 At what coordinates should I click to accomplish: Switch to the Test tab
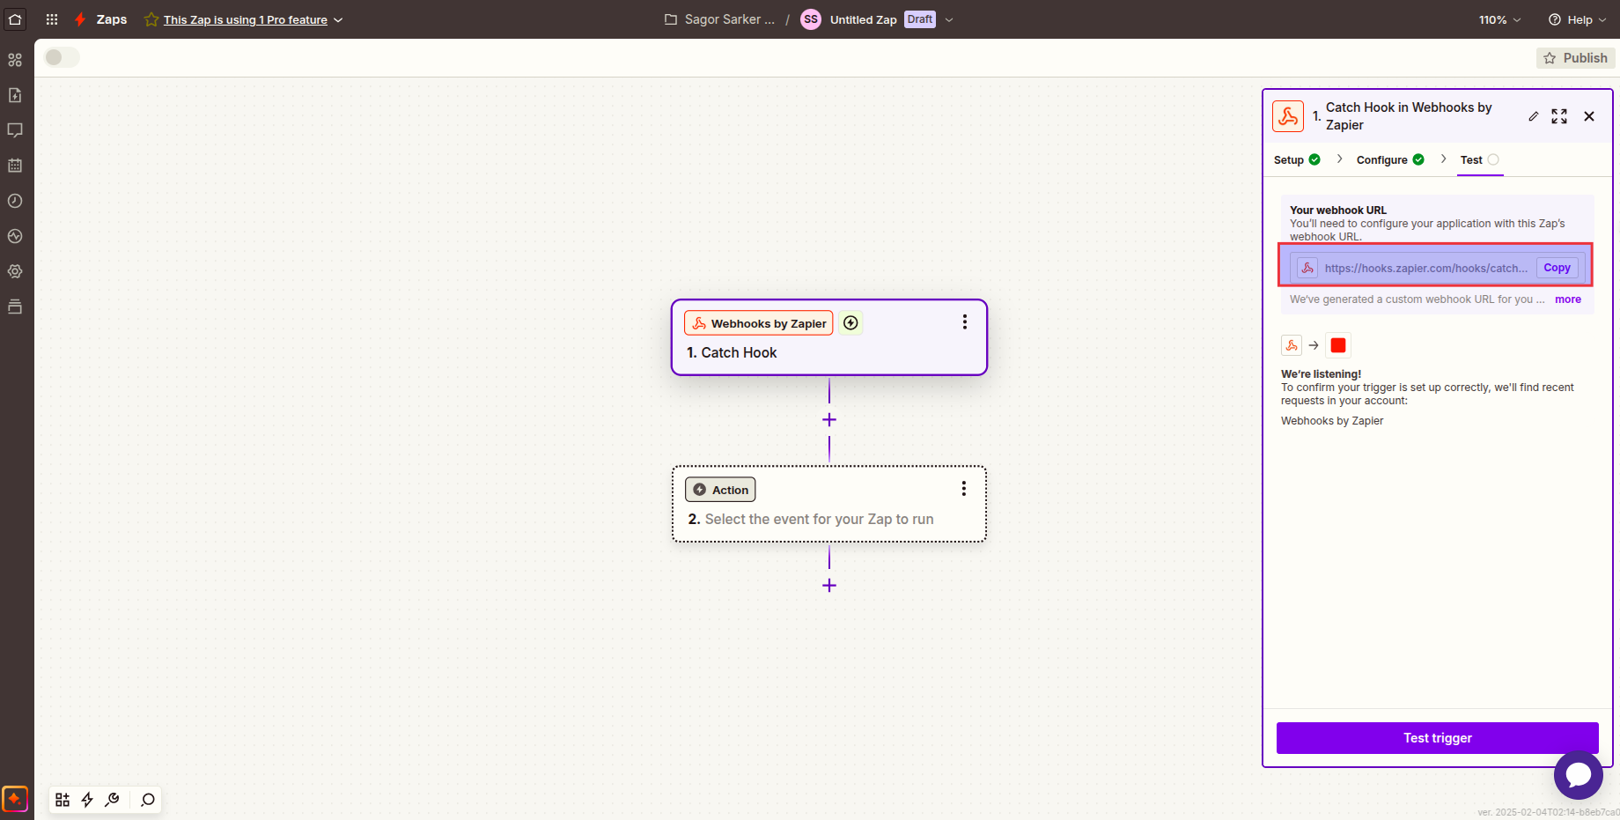click(x=1479, y=159)
